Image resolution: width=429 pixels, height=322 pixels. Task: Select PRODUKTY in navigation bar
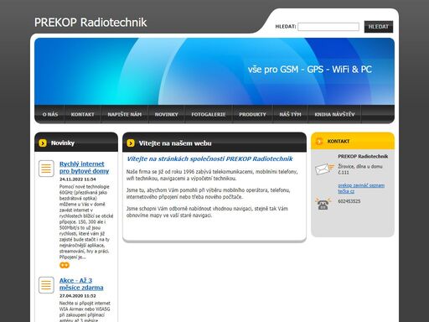[x=252, y=114]
